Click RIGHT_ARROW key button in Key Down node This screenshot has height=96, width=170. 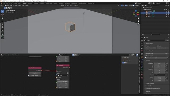coord(35,75)
